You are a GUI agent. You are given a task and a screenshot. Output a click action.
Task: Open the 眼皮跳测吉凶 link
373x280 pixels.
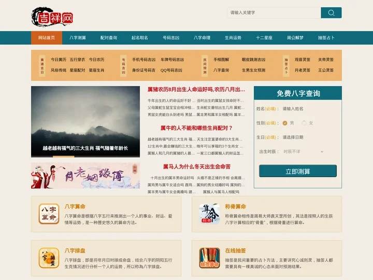pos(253,60)
